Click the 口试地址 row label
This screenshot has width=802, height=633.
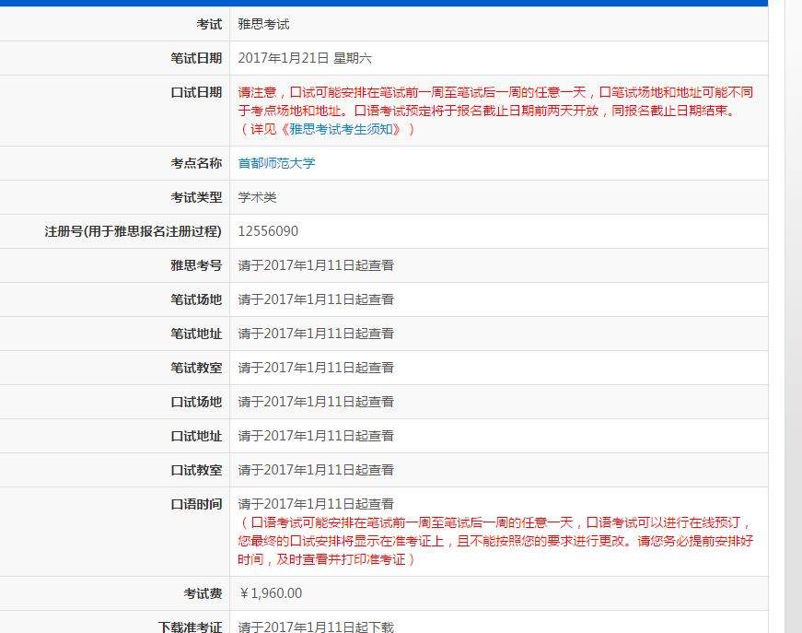(196, 436)
